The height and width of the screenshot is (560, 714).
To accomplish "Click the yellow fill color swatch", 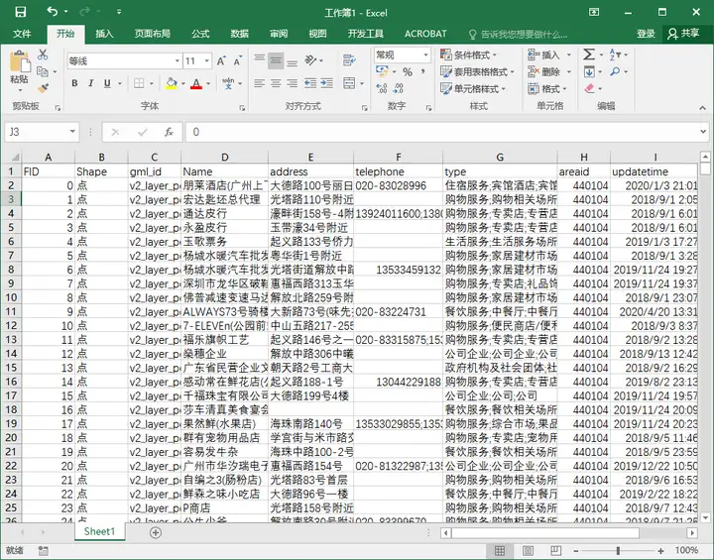I will [x=172, y=83].
